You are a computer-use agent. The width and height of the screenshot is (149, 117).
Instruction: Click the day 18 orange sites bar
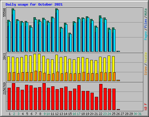84,76
